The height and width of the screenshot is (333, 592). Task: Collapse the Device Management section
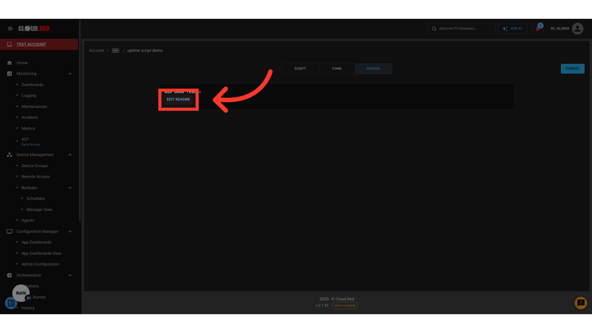(70, 154)
